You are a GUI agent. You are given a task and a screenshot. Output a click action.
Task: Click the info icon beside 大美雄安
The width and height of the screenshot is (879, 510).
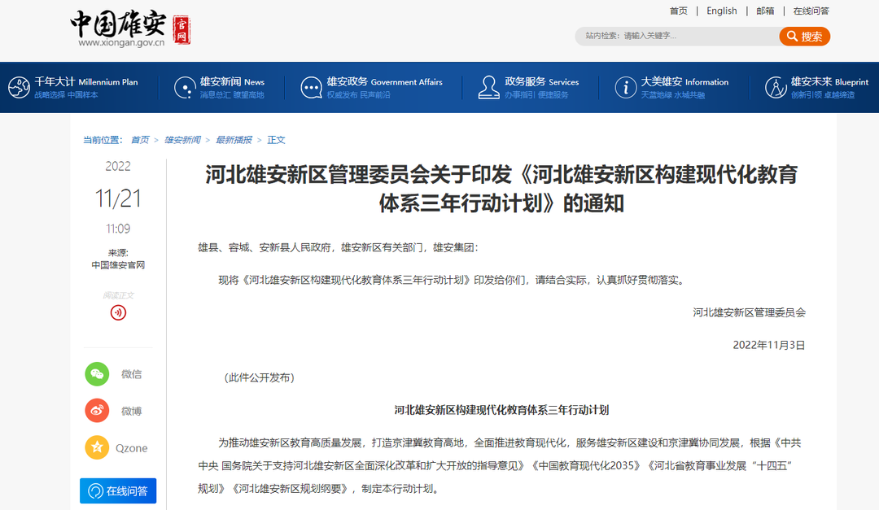click(x=625, y=86)
